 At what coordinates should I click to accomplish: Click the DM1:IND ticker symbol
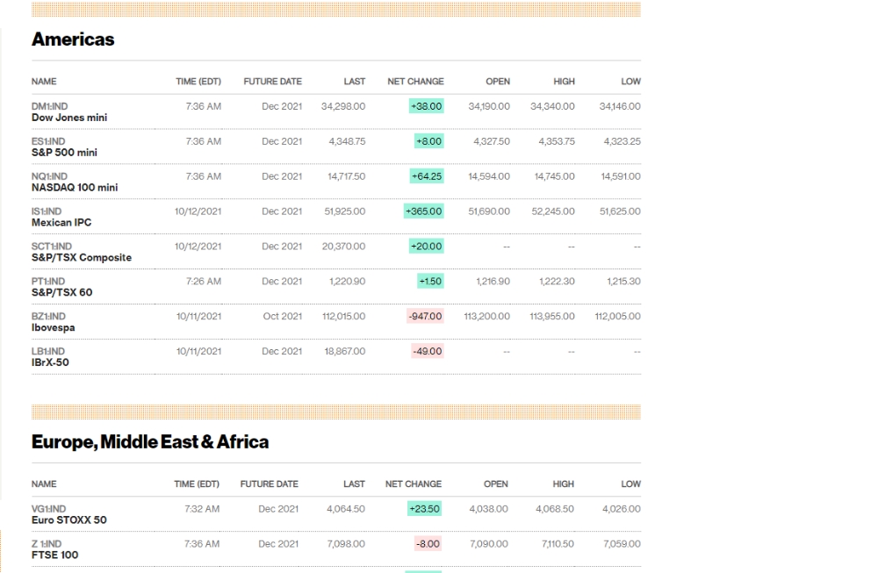pyautogui.click(x=49, y=106)
